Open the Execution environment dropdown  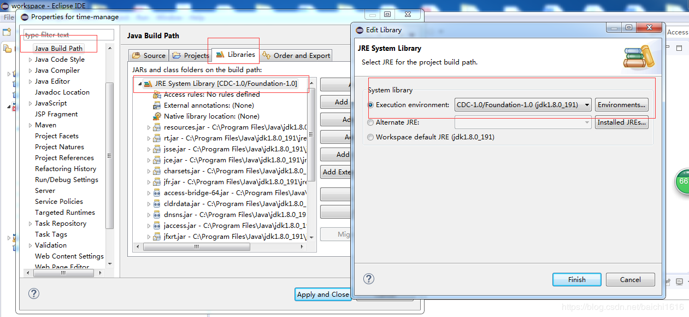(523, 105)
